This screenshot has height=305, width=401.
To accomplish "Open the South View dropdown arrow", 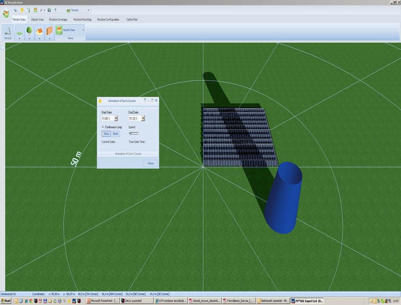I will coord(83,30).
